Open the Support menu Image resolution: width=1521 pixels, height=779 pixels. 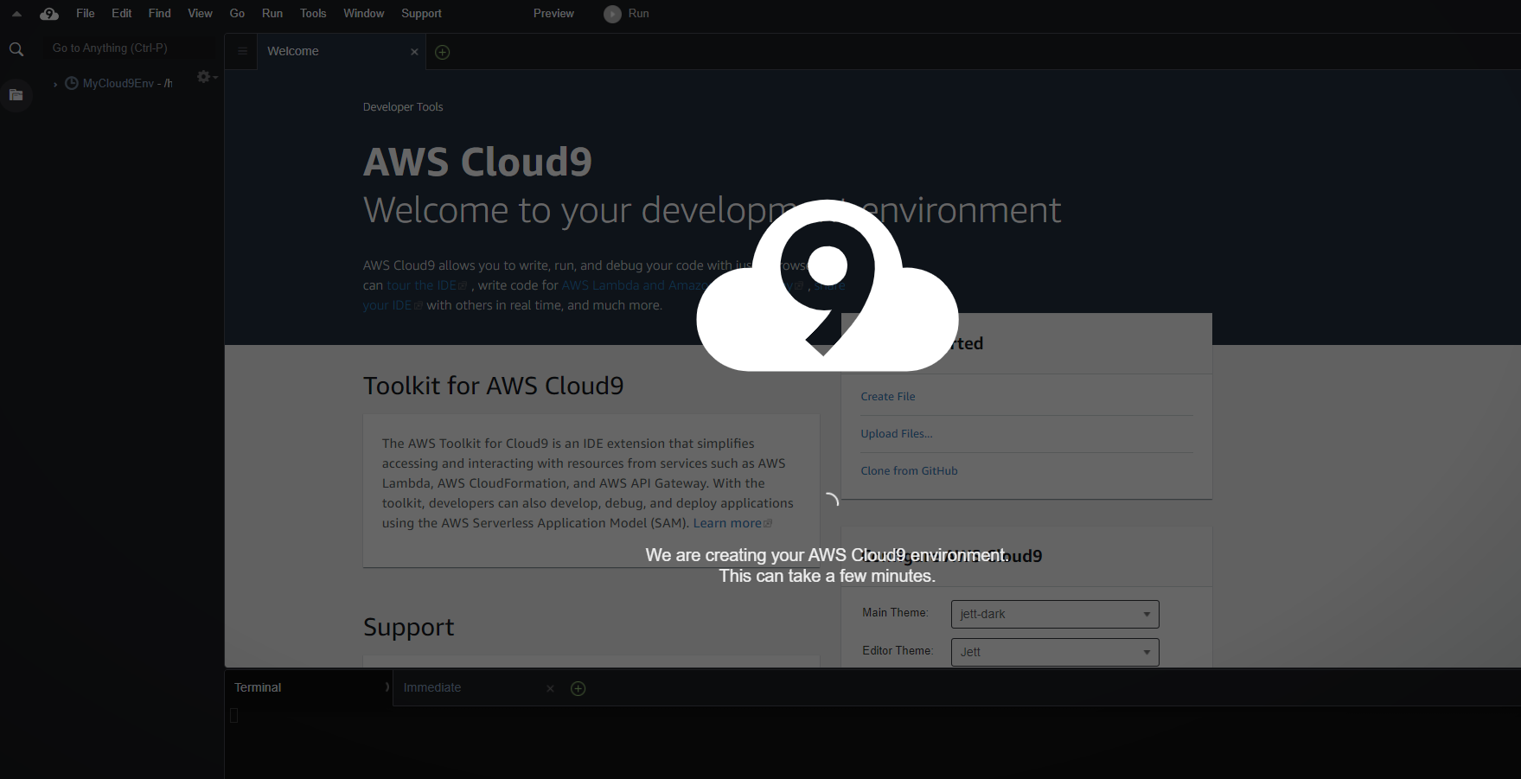421,14
